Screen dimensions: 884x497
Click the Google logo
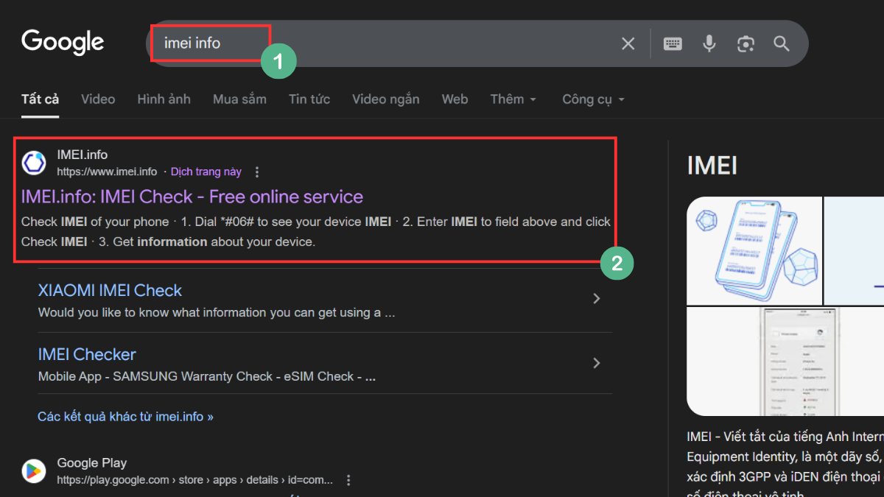(x=63, y=43)
